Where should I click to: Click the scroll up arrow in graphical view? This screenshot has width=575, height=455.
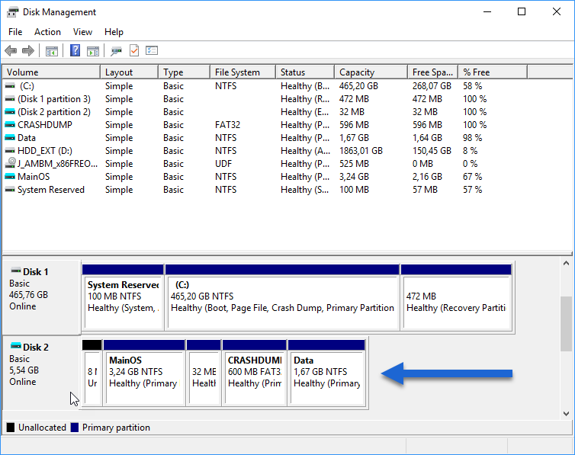pyautogui.click(x=566, y=263)
